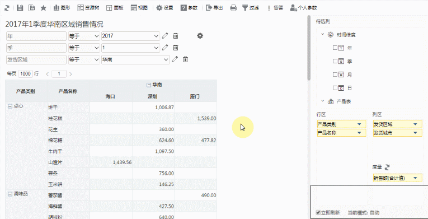The width and height of the screenshot is (428, 219).
Task: Click the print icon in toolbar
Action: [x=233, y=8]
